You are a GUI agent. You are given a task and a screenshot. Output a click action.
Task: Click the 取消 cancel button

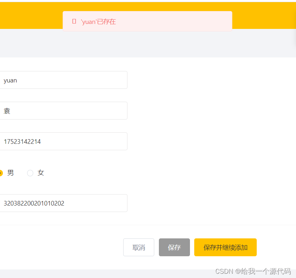click(x=139, y=247)
